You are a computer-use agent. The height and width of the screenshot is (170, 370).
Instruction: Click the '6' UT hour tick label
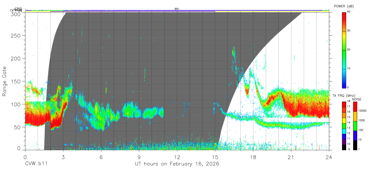101,157
